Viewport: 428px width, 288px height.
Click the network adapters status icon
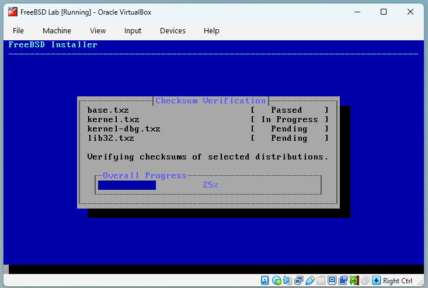[x=298, y=280]
